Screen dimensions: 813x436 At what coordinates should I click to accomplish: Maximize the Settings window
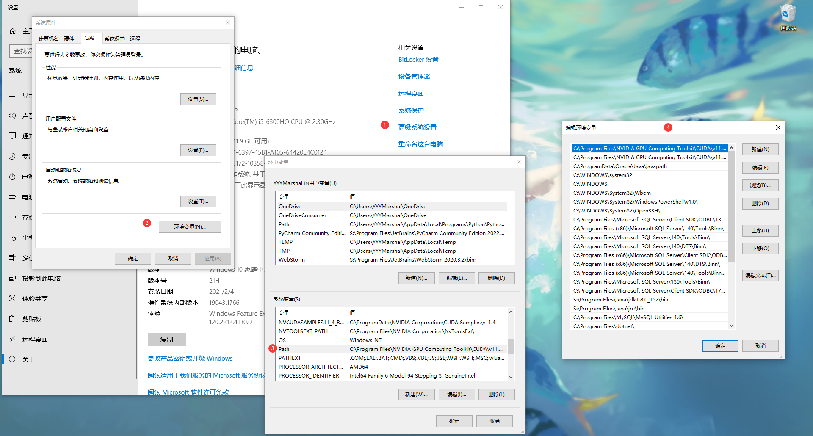481,7
